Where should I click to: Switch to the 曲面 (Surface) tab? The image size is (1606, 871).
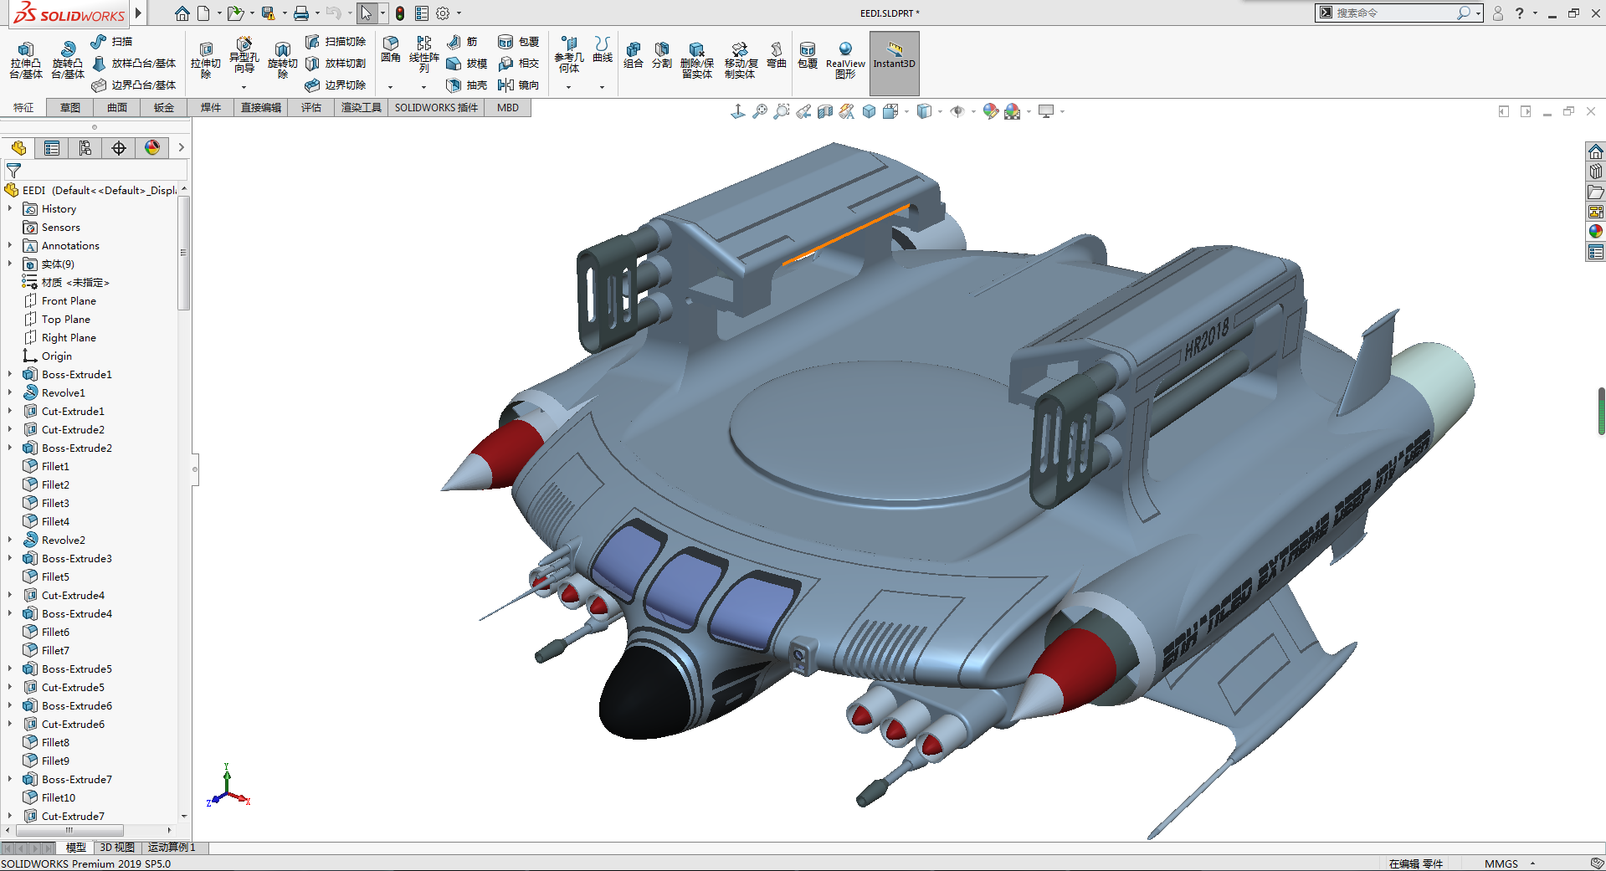117,108
